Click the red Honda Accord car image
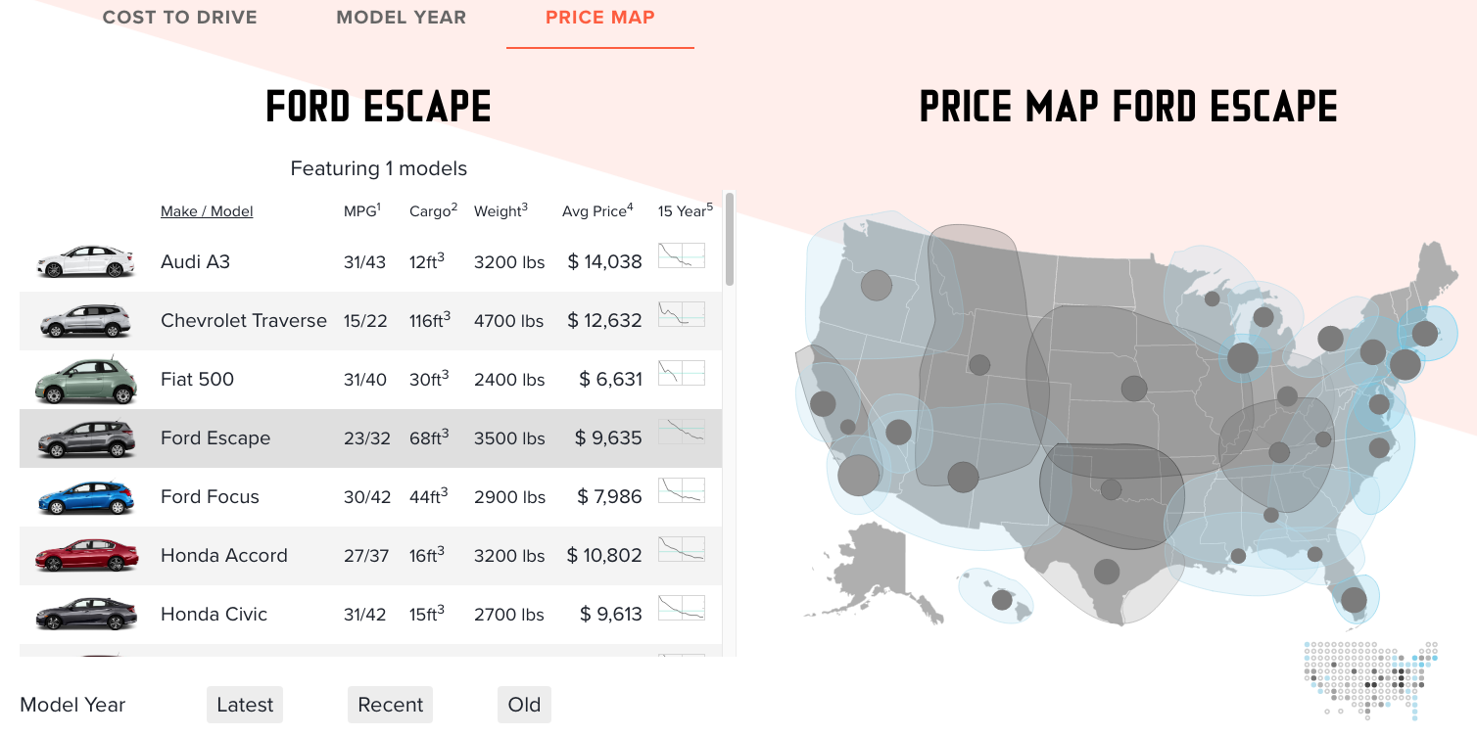Viewport: 1477px width, 736px height. coord(86,555)
